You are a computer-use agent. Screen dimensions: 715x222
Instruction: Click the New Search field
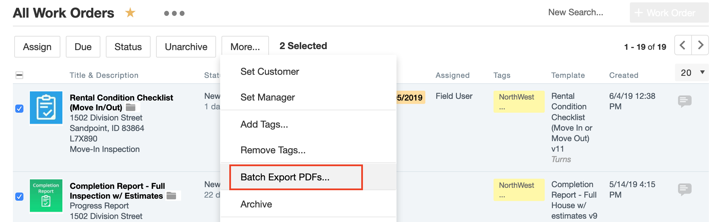(x=575, y=13)
